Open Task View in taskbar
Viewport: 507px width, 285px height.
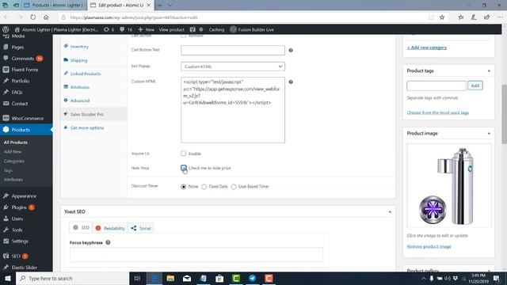pyautogui.click(x=137, y=278)
